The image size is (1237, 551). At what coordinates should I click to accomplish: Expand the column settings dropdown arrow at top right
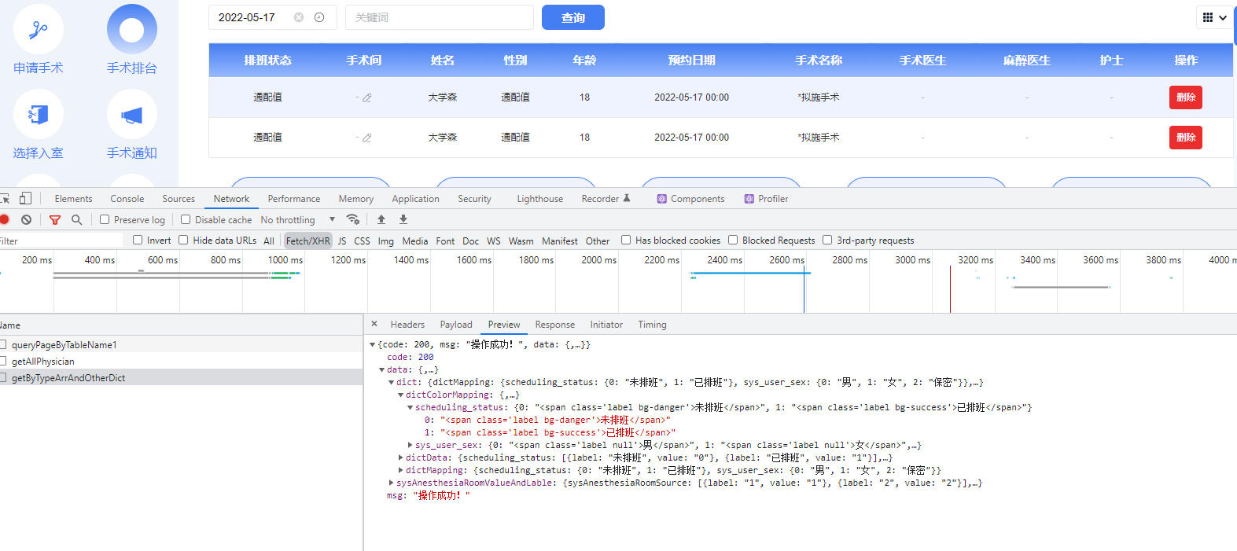click(1223, 17)
